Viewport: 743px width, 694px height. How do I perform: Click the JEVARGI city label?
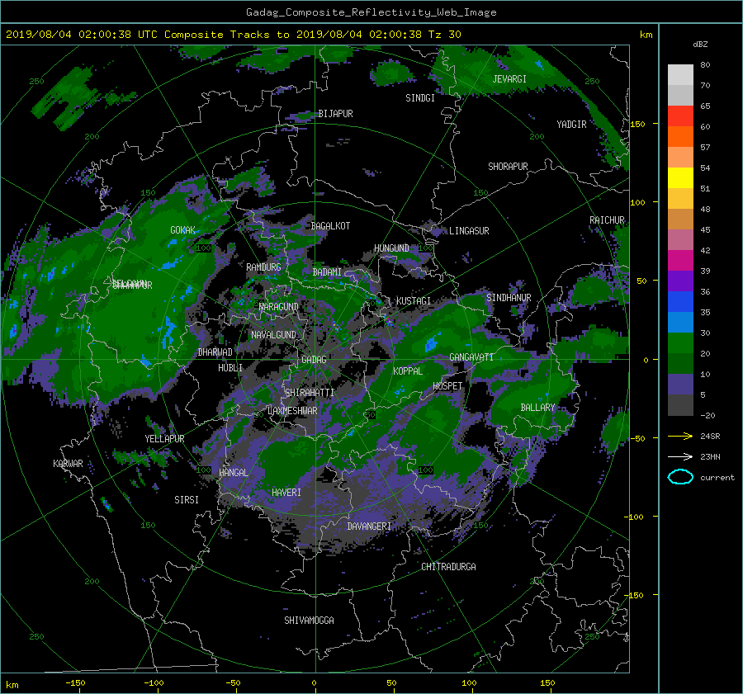click(509, 79)
